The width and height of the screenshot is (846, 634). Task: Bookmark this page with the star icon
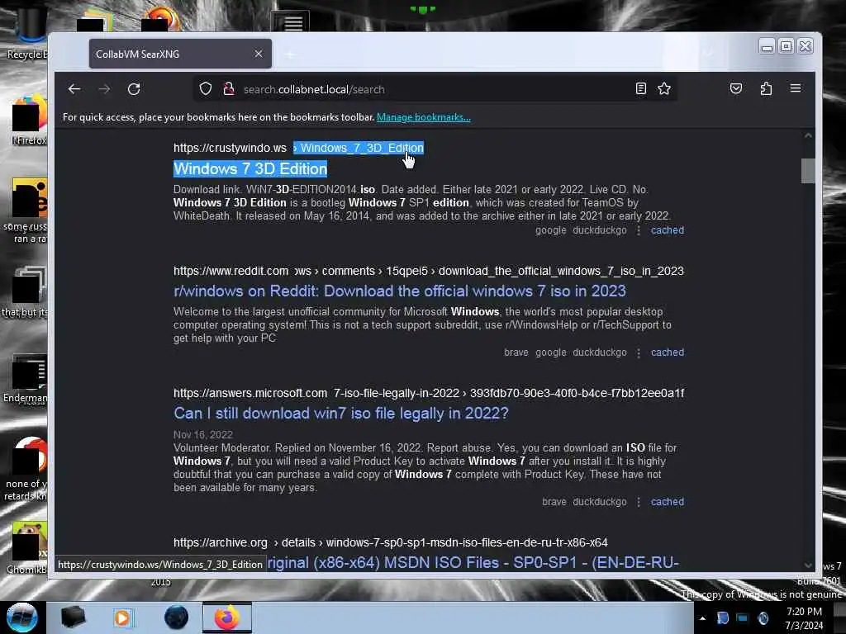point(664,89)
